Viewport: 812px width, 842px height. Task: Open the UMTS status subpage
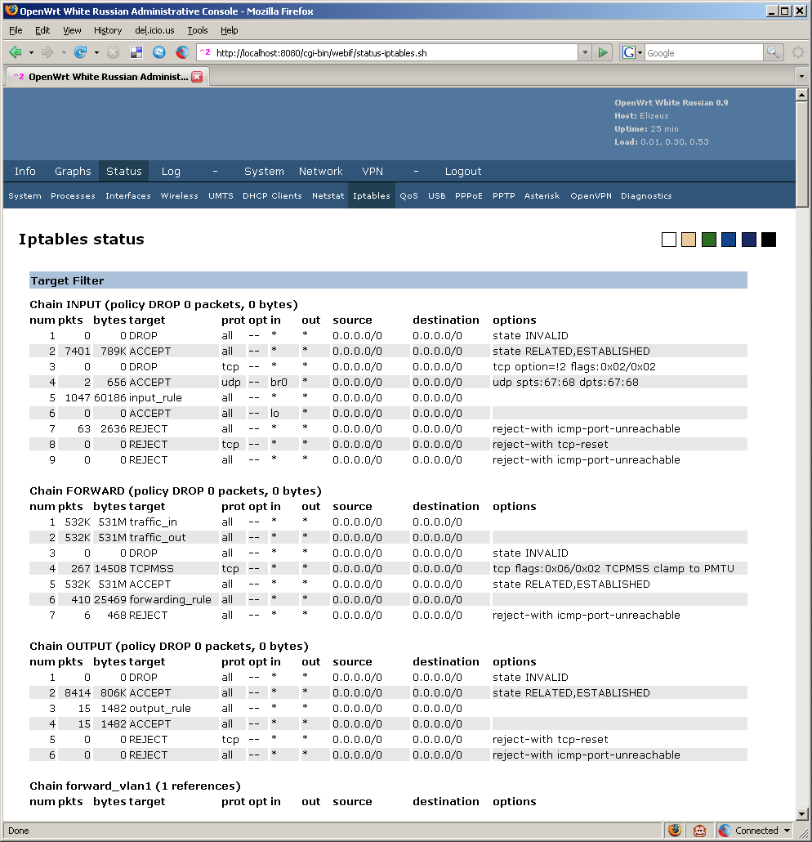click(x=221, y=196)
